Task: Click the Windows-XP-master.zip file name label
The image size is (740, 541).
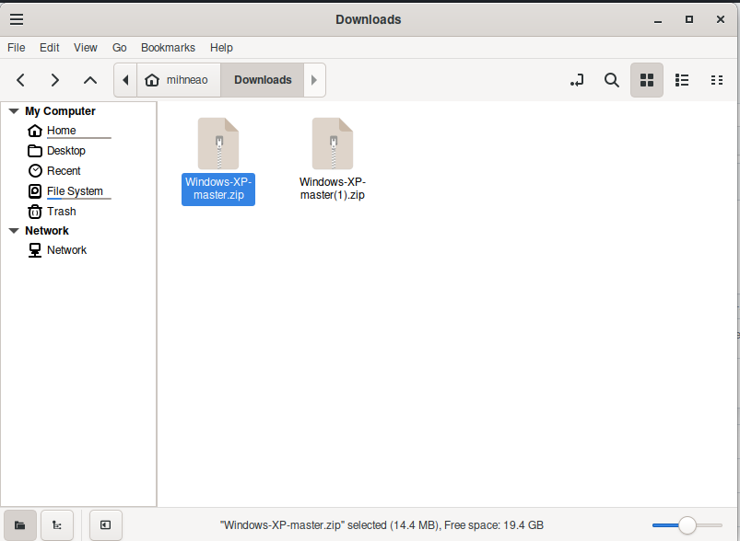Action: click(x=218, y=189)
